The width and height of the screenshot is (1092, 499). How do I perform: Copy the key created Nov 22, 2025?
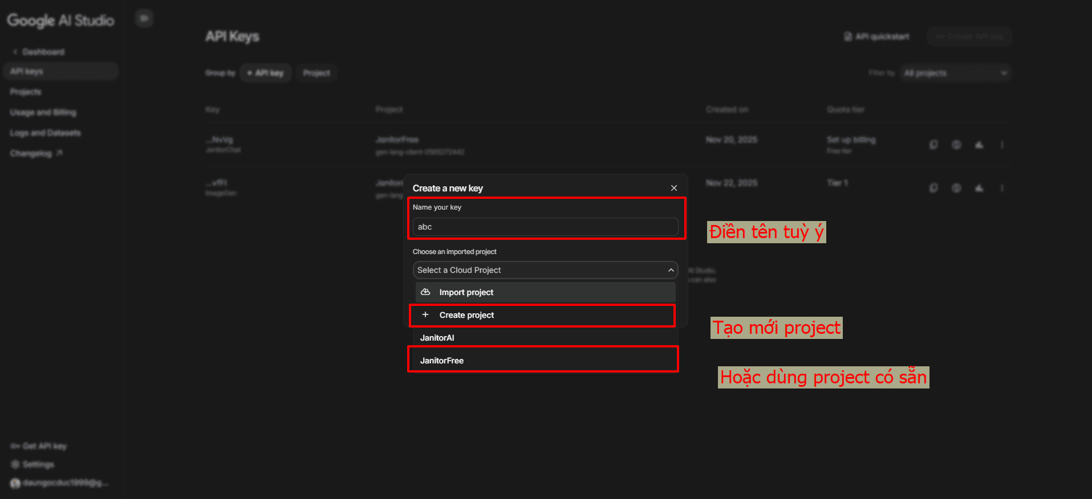click(x=933, y=188)
